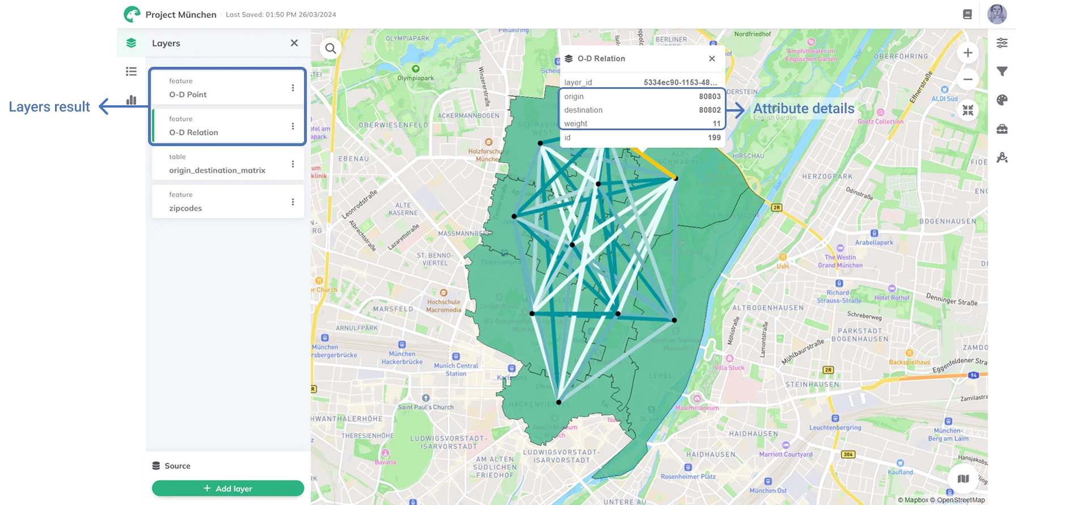Open the scenario drawing tool

point(1002,157)
